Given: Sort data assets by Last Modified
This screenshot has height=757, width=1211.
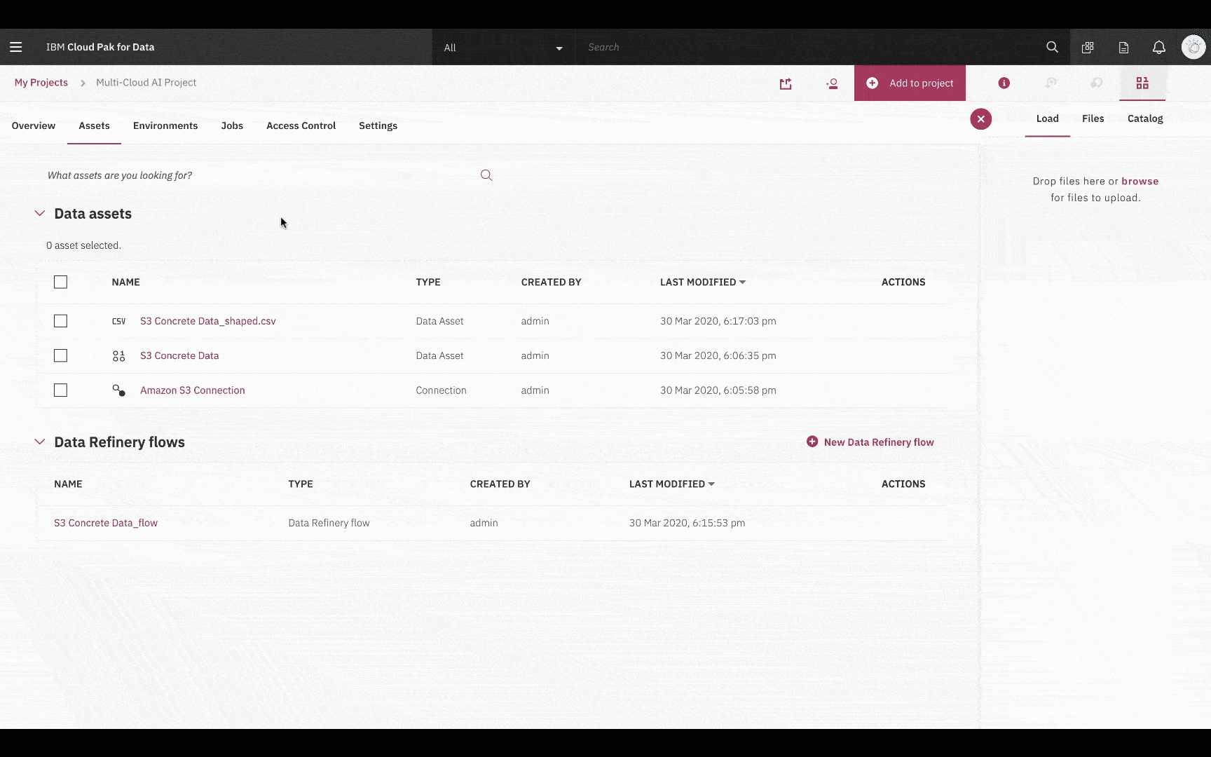Looking at the screenshot, I should pyautogui.click(x=703, y=282).
